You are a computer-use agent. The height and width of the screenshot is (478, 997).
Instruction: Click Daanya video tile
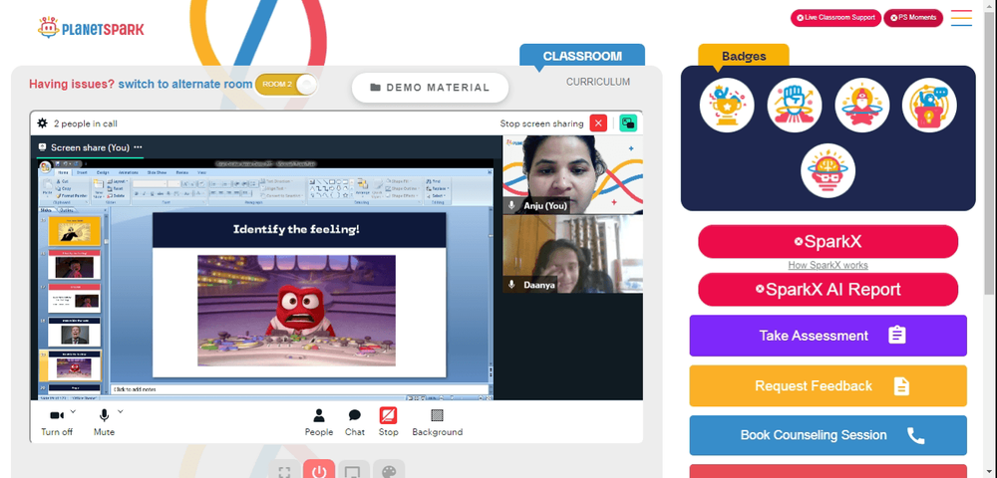click(572, 254)
